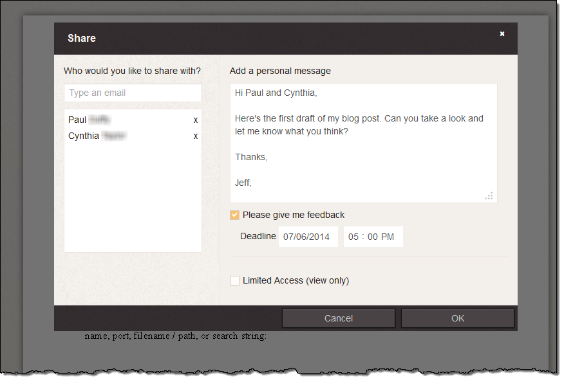
Task: Confirm sharing with the OK button
Action: pyautogui.click(x=457, y=318)
